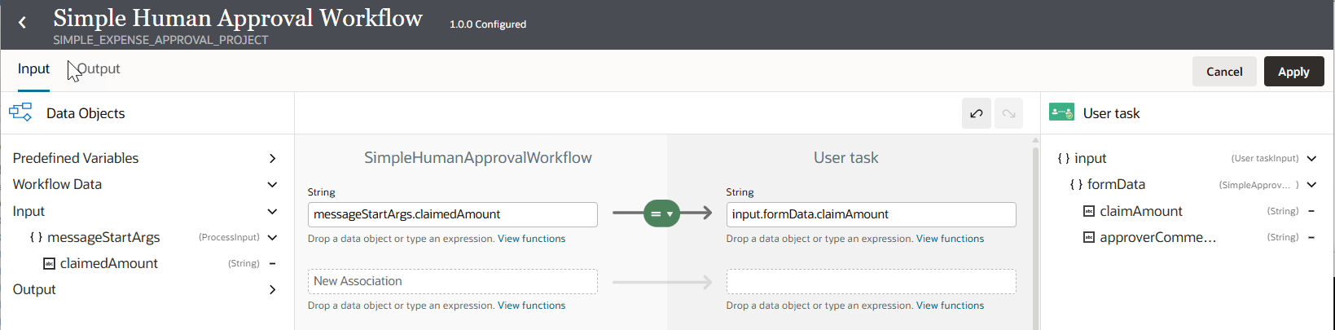Click the redo icon

click(x=1008, y=114)
